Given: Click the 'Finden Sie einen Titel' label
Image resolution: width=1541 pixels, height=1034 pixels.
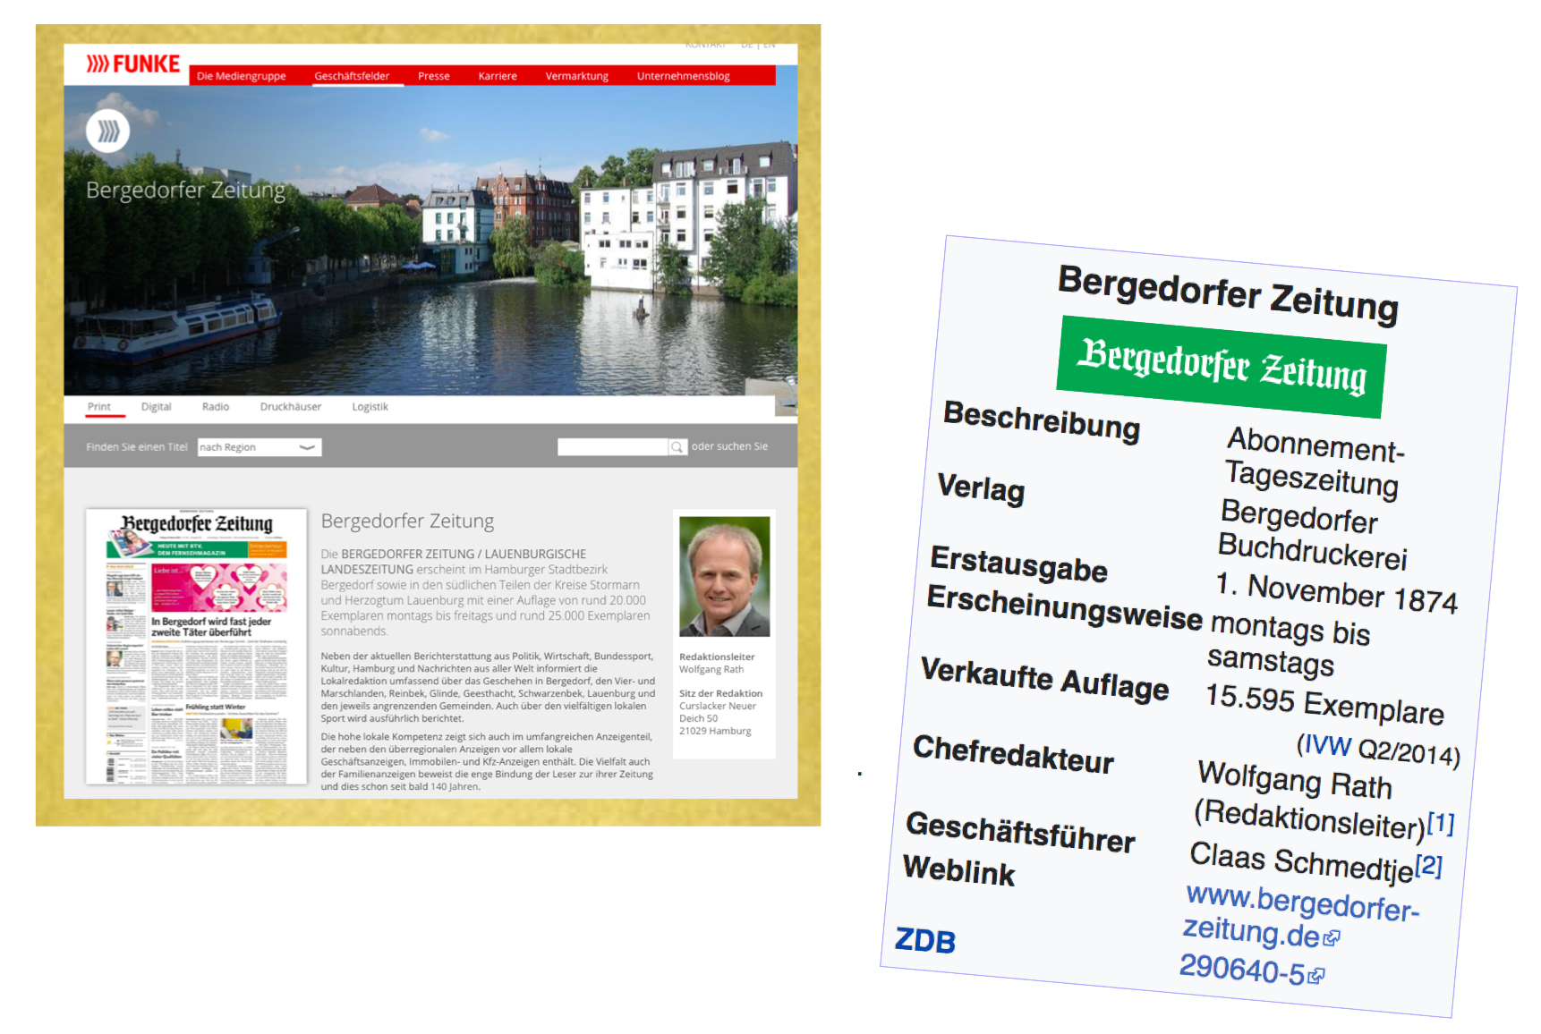Looking at the screenshot, I should click(x=137, y=447).
